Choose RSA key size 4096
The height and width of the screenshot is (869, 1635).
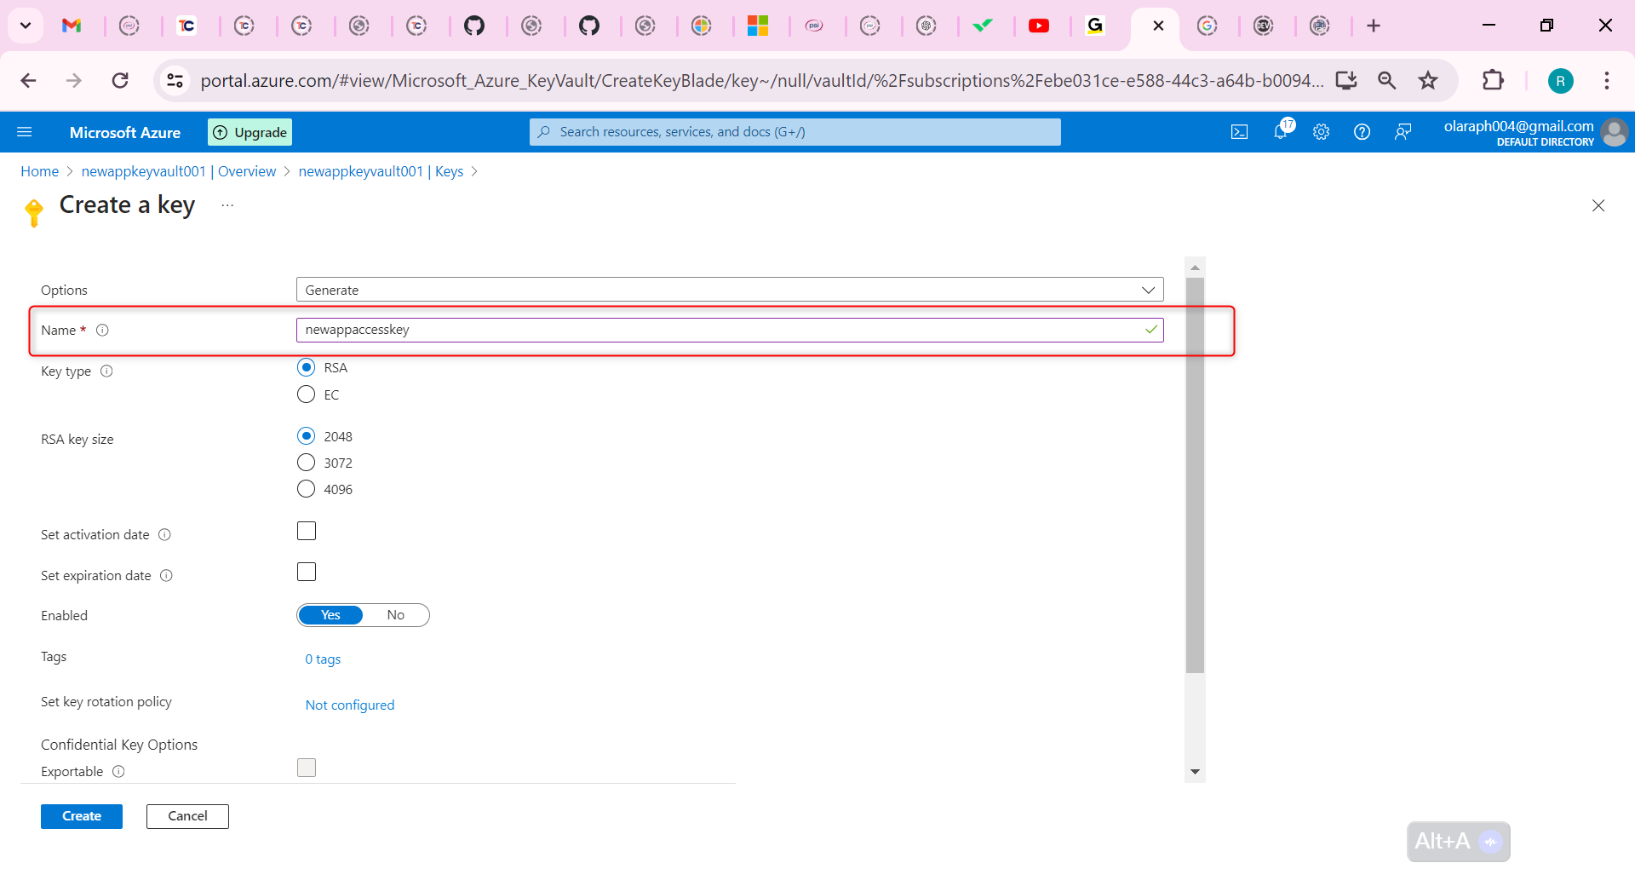tap(306, 489)
